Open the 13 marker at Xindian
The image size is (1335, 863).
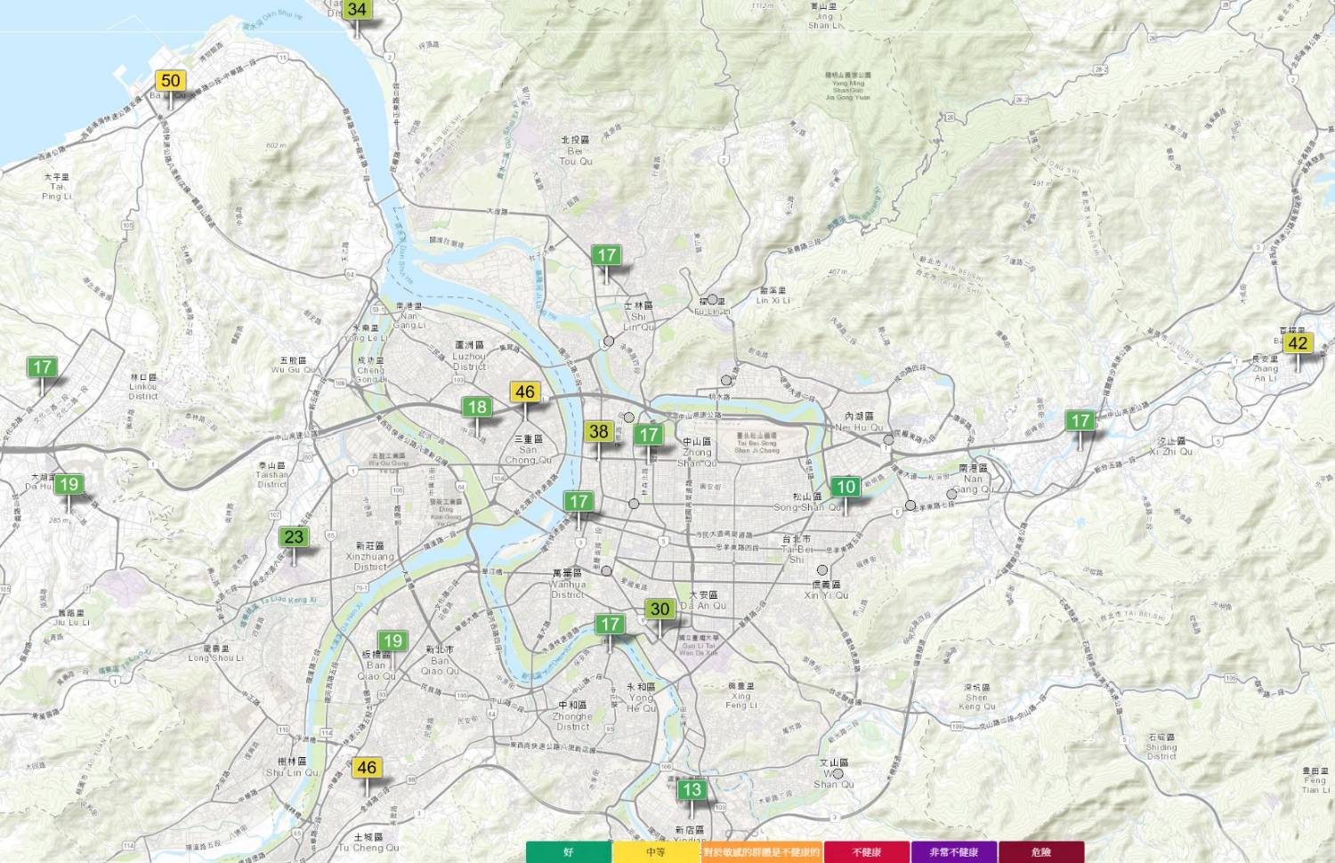click(x=692, y=790)
